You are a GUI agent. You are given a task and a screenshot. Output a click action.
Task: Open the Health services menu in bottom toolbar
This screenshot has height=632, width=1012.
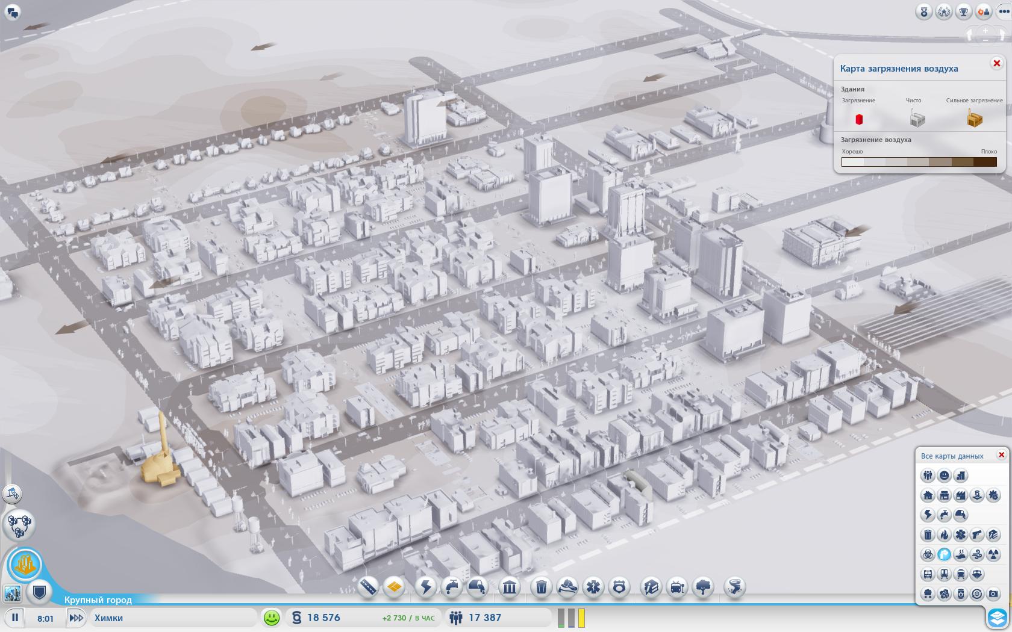593,587
